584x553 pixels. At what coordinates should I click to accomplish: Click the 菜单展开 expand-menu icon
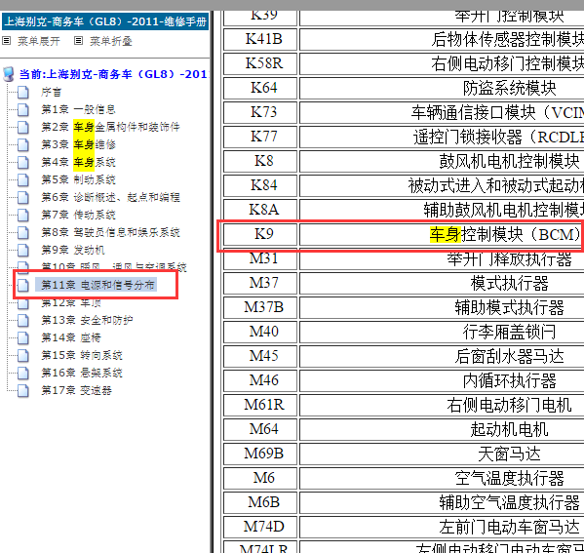pos(6,41)
